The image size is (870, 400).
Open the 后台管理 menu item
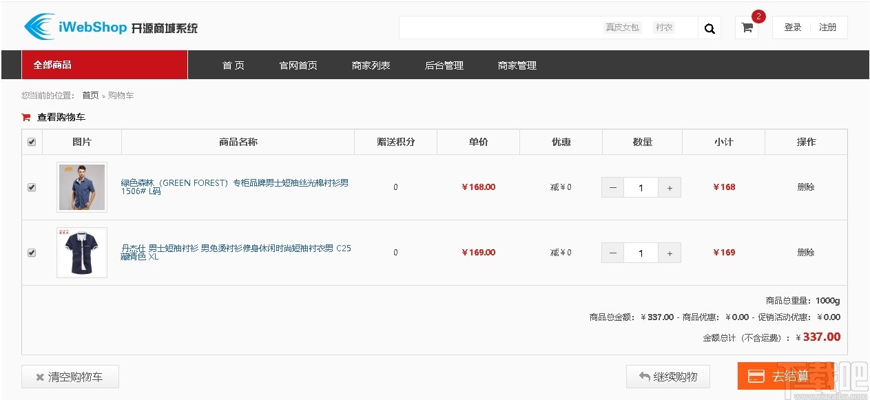pyautogui.click(x=444, y=65)
